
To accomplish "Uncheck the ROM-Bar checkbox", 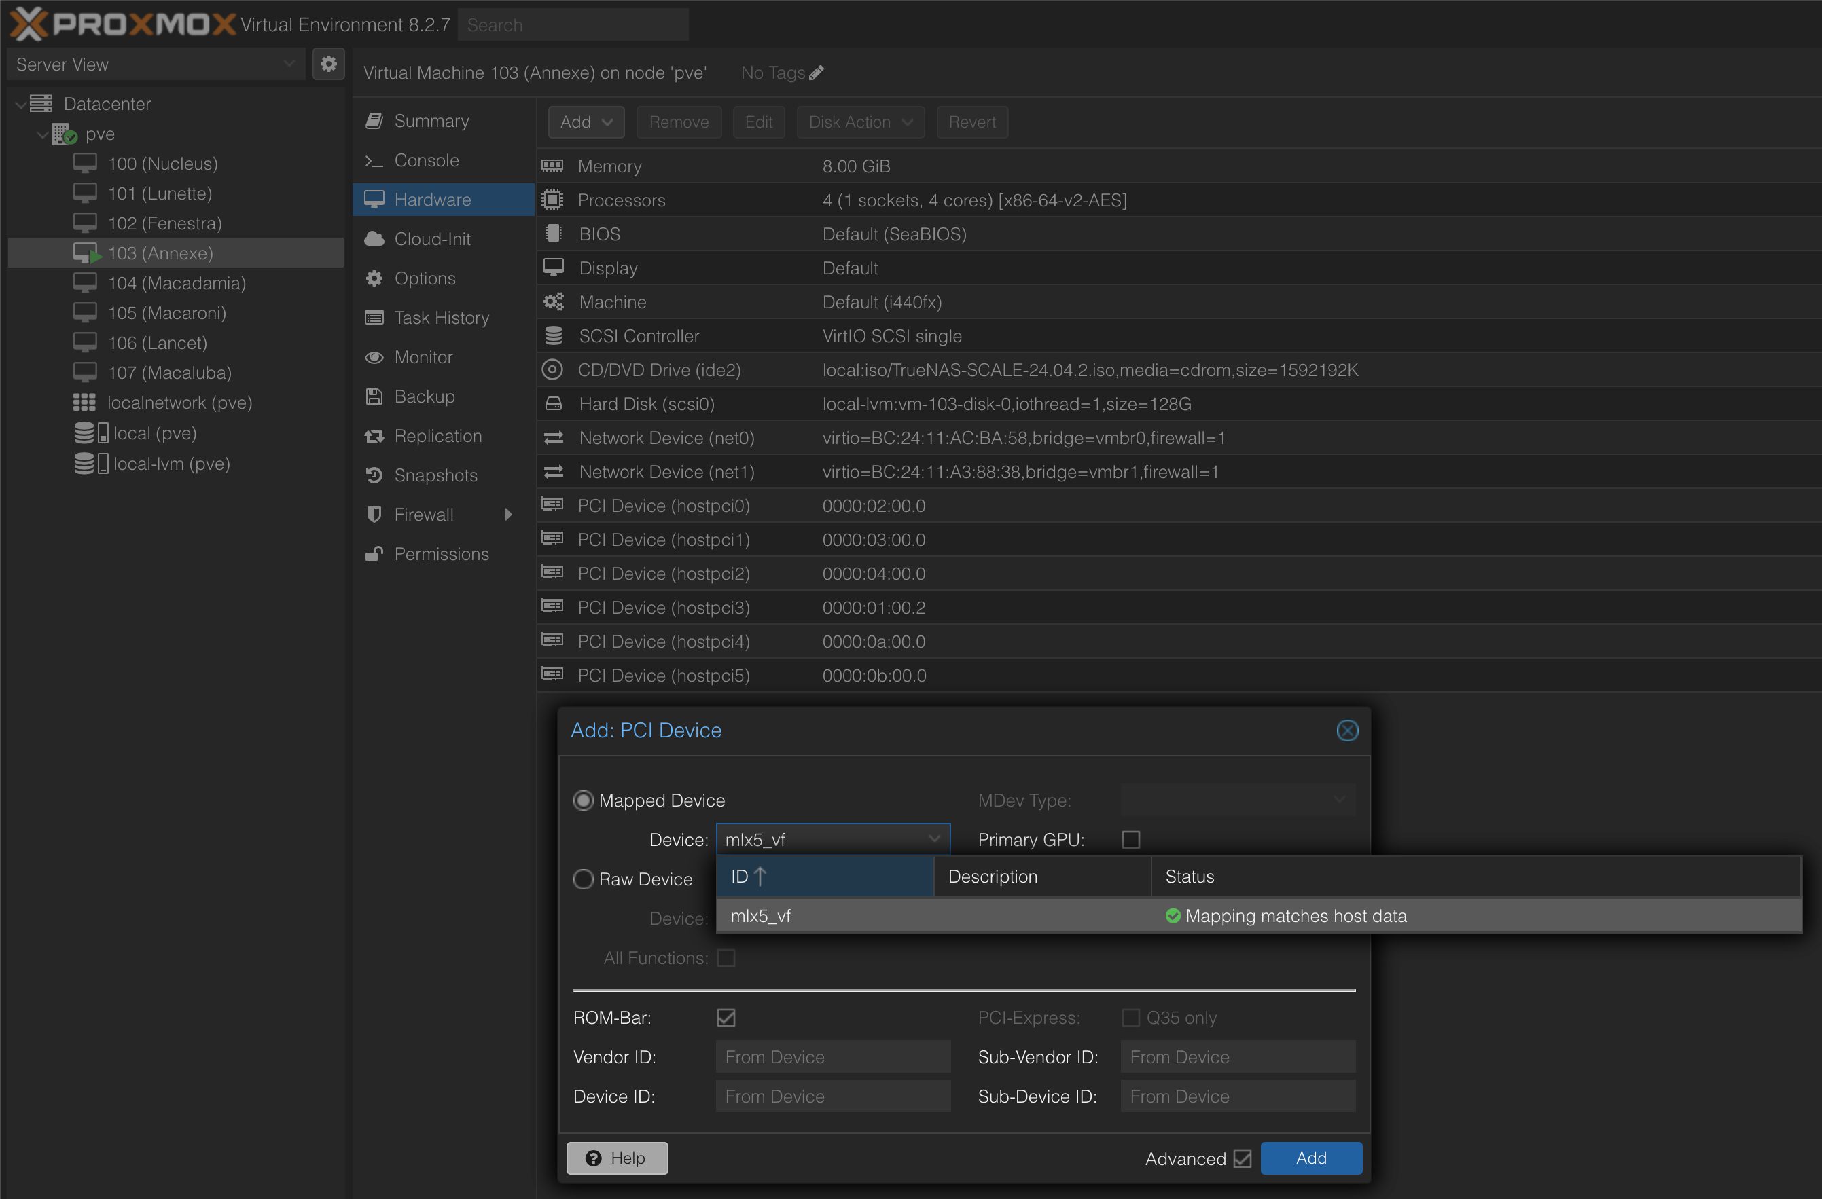I will (726, 1017).
